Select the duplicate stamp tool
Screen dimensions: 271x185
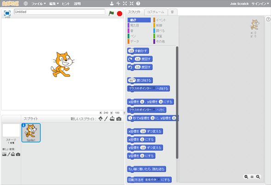112,4
